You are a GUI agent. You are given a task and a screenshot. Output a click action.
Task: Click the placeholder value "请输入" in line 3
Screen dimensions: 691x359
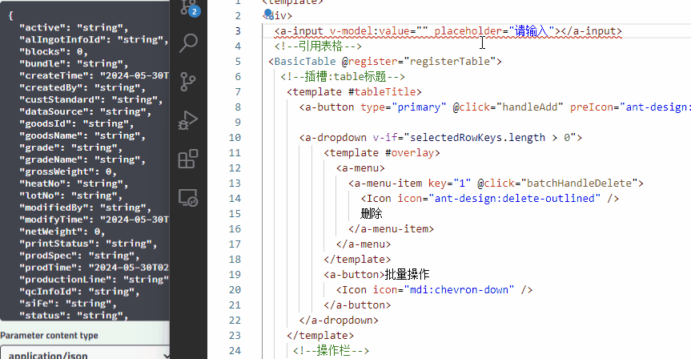pyautogui.click(x=533, y=31)
